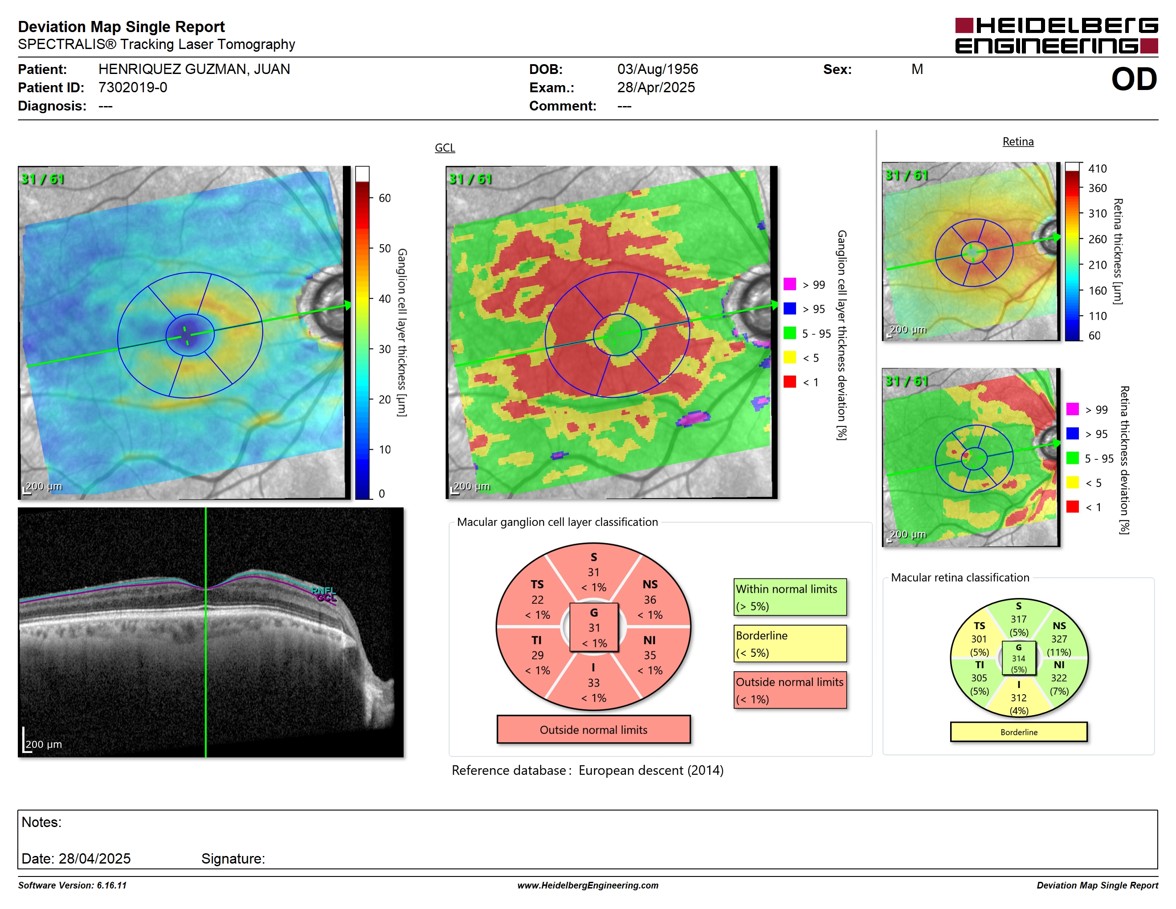Select red < 1 swatch in Retina deviation legend

tap(1072, 506)
